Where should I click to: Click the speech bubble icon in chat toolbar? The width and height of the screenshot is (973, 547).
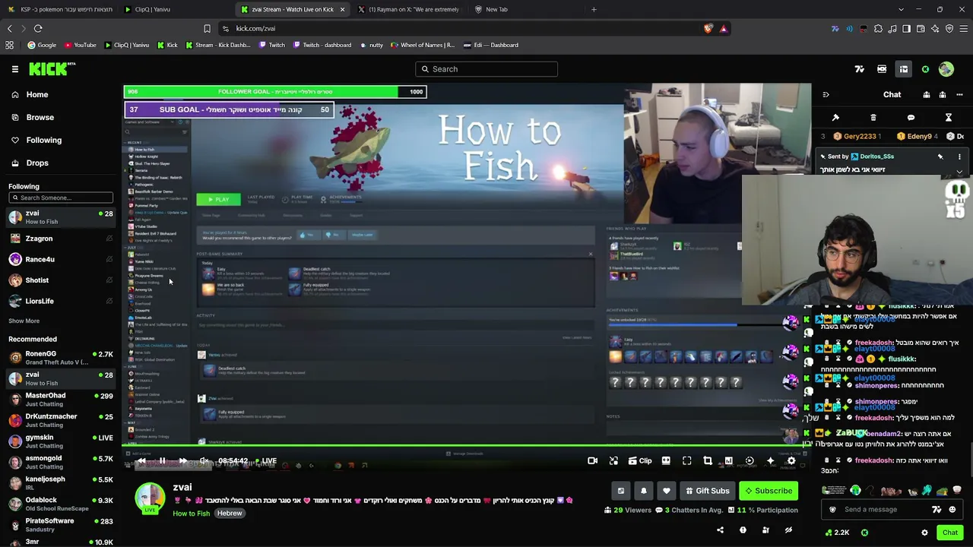click(x=911, y=118)
